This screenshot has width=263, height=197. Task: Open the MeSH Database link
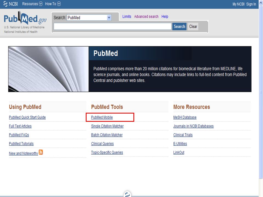point(185,117)
